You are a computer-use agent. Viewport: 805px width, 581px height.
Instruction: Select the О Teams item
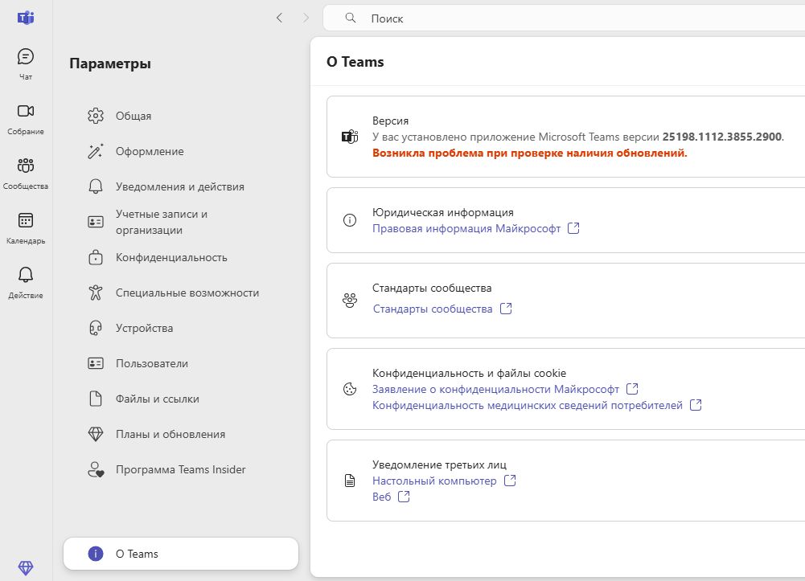[181, 554]
